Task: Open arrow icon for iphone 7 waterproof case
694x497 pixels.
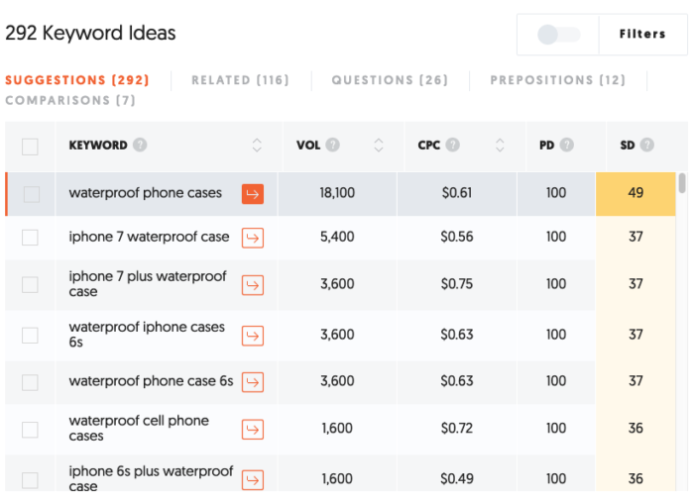Action: point(253,238)
